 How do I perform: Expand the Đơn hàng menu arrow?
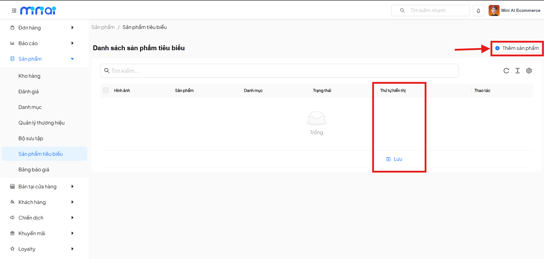72,28
